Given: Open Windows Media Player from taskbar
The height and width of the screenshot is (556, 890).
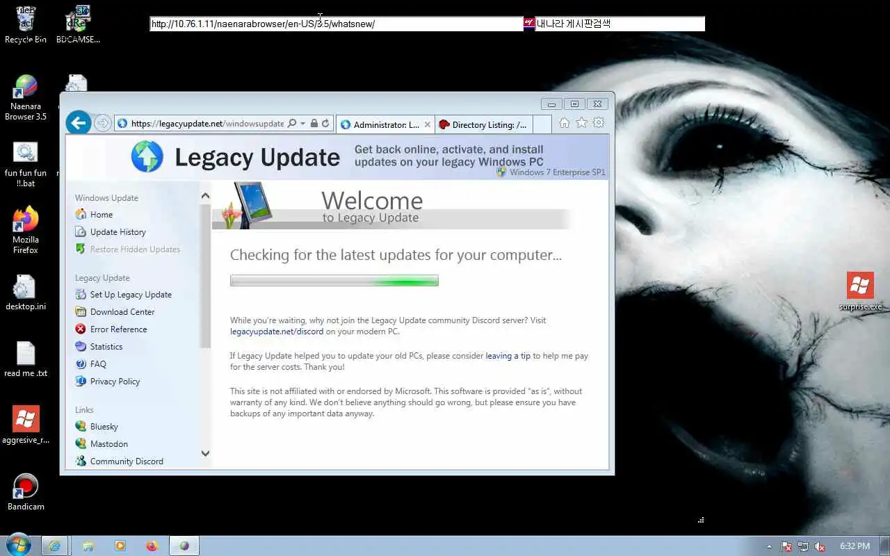Looking at the screenshot, I should (x=120, y=546).
